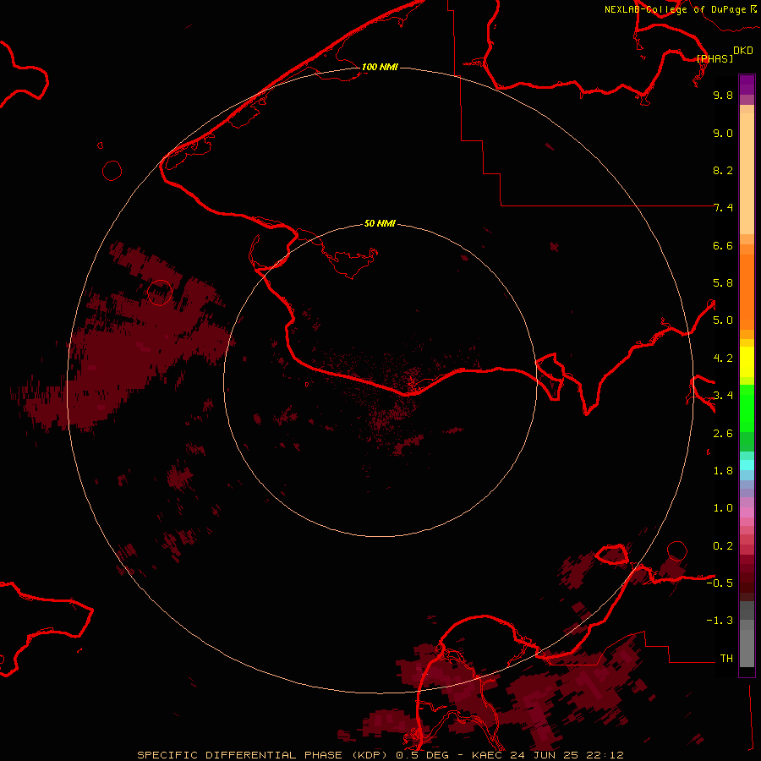
Task: Click the [PHAS] legend unit label
Action: point(714,58)
